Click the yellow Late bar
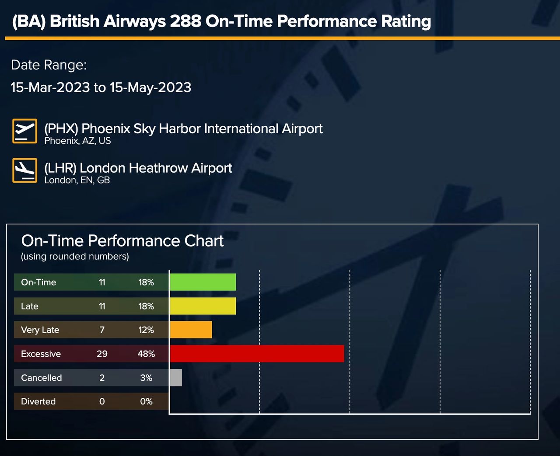The height and width of the screenshot is (456, 560). tap(203, 306)
